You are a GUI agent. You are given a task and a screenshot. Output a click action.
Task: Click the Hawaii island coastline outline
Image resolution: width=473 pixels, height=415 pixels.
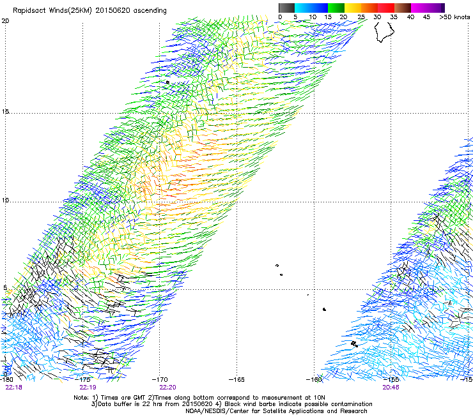click(x=384, y=32)
